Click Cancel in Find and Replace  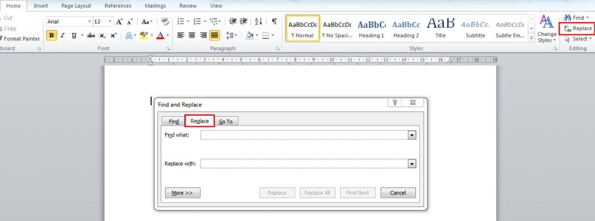click(x=398, y=193)
